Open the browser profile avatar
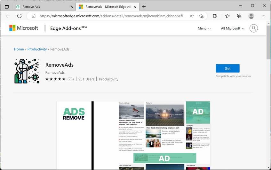This screenshot has width=271, height=170. (x=251, y=16)
